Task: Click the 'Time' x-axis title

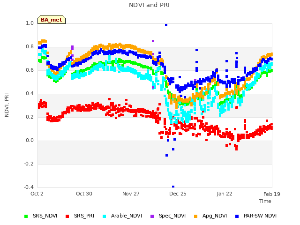Action: [x=265, y=201]
